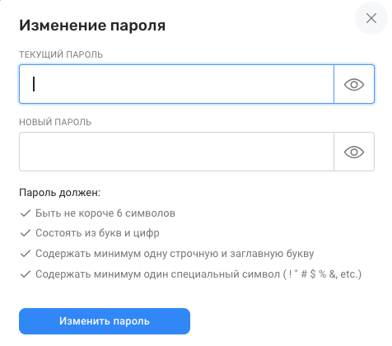Viewport: 392px width, 346px height.
Task: Click the checkmark next to букв и цифр
Action: click(26, 233)
